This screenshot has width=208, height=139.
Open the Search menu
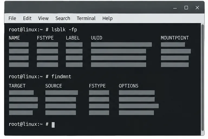[x=63, y=18]
